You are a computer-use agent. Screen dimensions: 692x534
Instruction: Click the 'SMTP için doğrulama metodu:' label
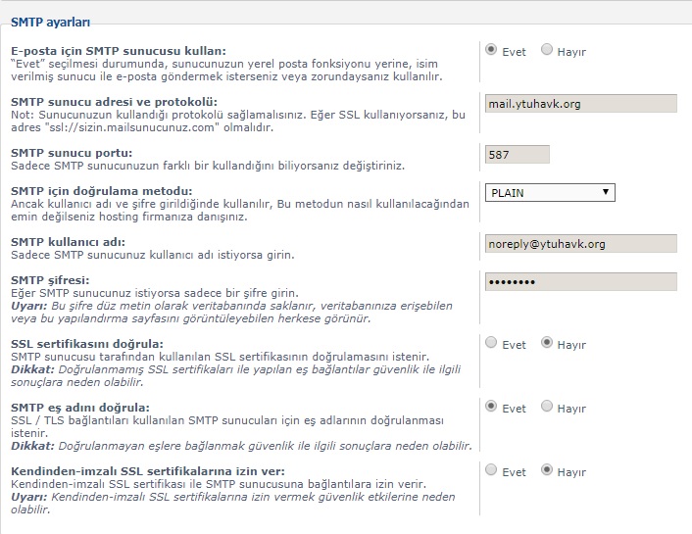(x=102, y=191)
